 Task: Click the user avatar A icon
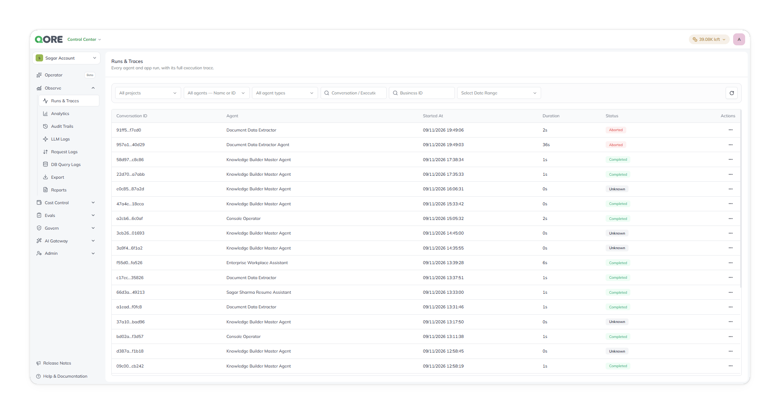pos(739,39)
